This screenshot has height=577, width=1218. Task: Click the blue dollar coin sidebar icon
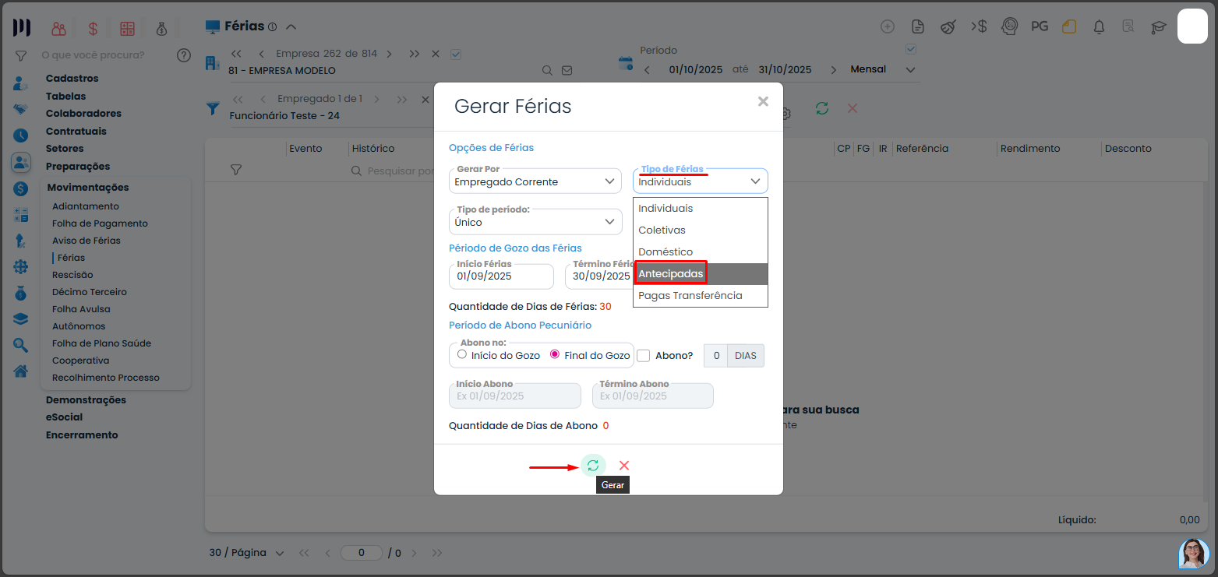pyautogui.click(x=20, y=188)
